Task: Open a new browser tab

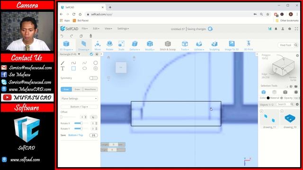Action: [110, 8]
